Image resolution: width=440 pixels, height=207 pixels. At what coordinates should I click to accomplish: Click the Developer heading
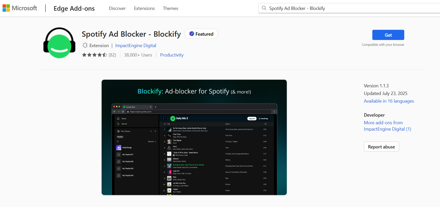click(x=374, y=115)
